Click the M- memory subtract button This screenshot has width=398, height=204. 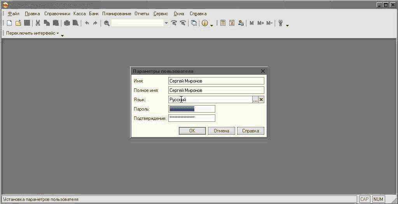click(x=269, y=23)
